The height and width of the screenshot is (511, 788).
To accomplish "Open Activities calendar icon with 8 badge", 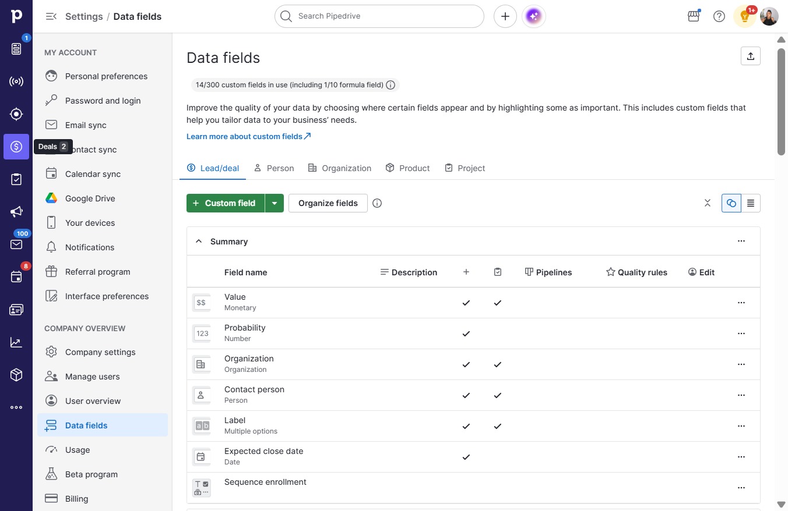I will (x=16, y=277).
